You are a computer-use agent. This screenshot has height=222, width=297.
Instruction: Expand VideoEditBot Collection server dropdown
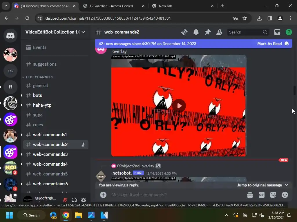tap(83, 32)
